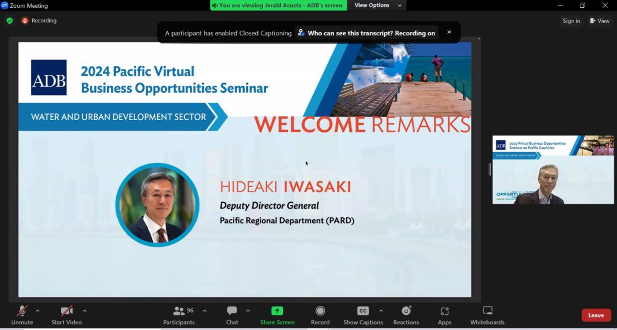
Task: Click the speaker video thumbnail
Action: tap(553, 170)
